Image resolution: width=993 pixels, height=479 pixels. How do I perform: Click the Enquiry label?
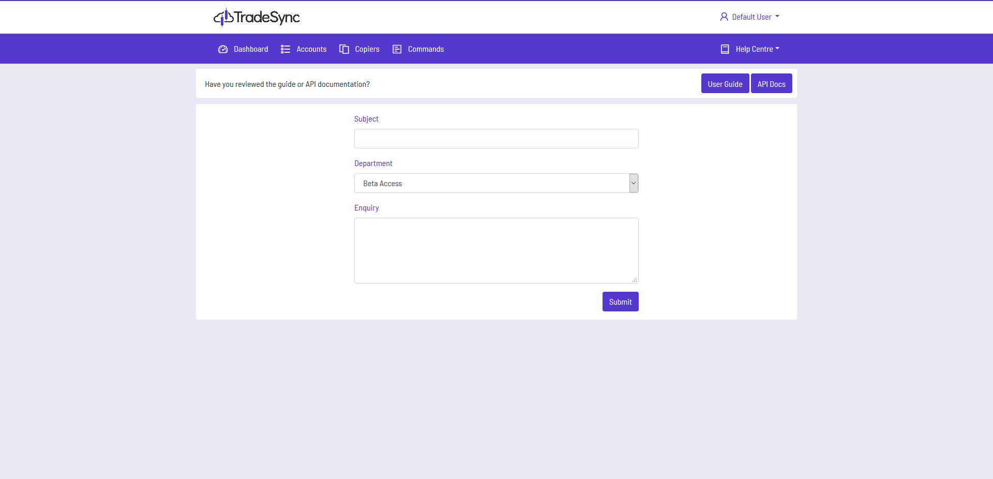coord(367,208)
